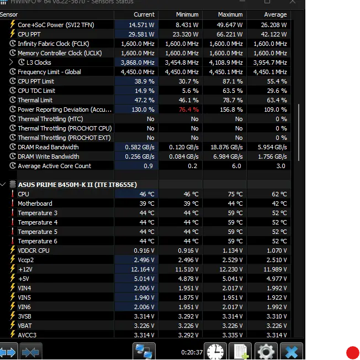Click clock icon beside CPU PPT Limit
Screen dimensions: 360x360
[x=13, y=81]
